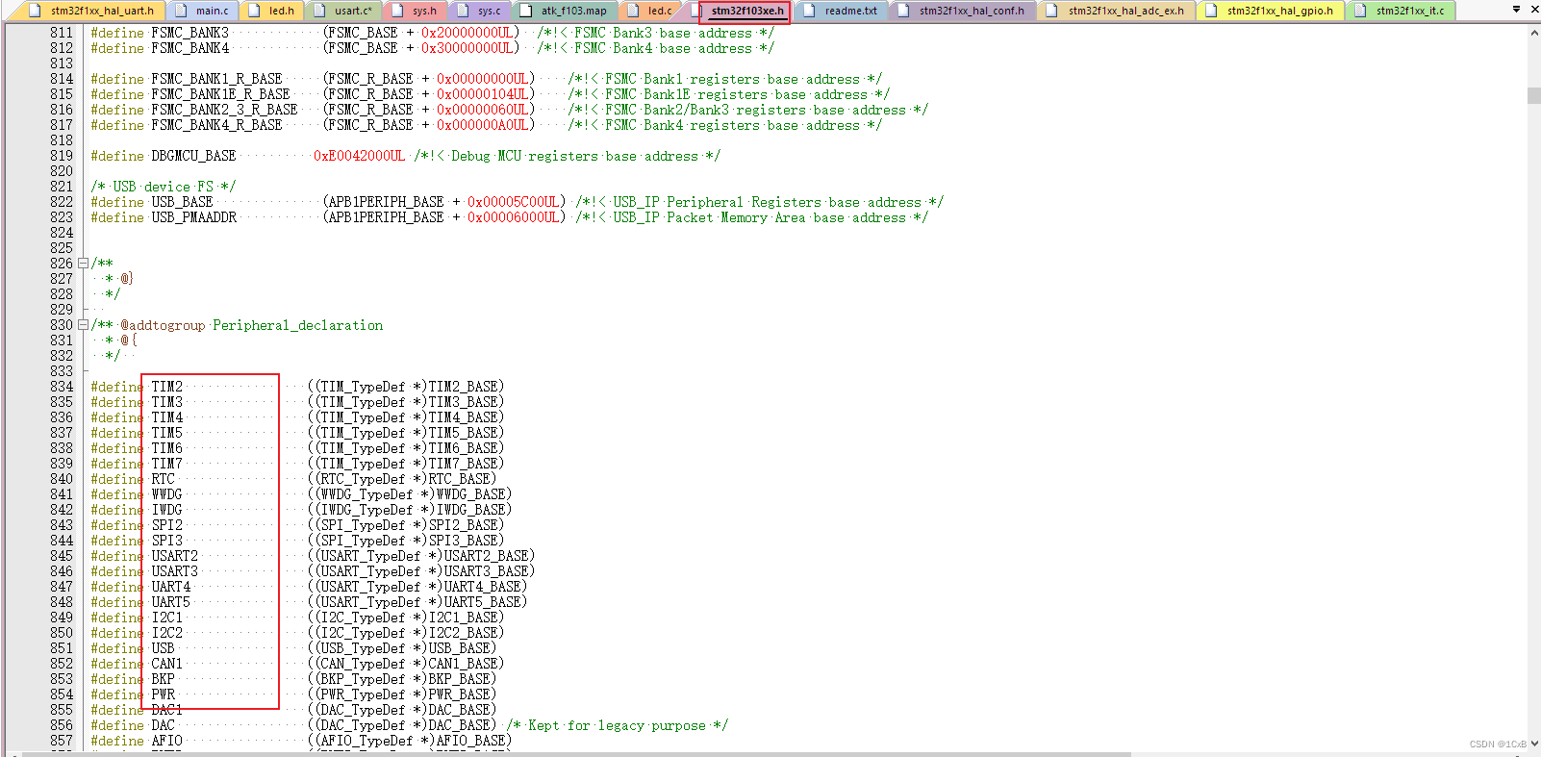
Task: Select the stm32f1xx_hal_gpio.h tab
Action: click(1272, 11)
